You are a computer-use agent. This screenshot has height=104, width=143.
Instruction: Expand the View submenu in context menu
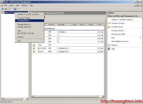point(29,31)
